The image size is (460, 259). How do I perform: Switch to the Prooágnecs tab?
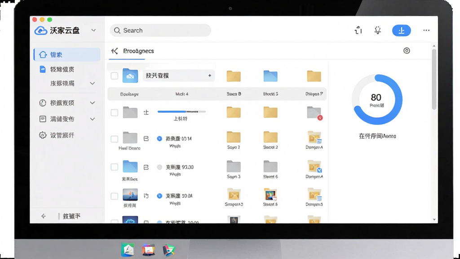[138, 51]
